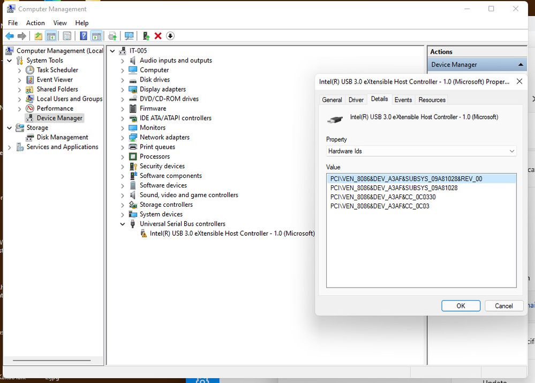The height and width of the screenshot is (383, 535).
Task: Click the Scan for hardware changes monitor icon
Action: pos(129,36)
